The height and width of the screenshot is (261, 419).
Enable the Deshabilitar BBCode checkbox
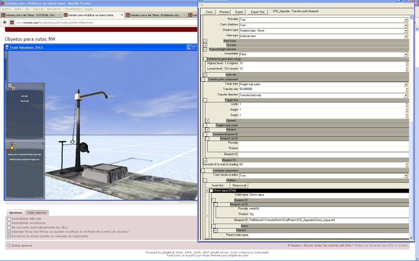tap(9, 219)
